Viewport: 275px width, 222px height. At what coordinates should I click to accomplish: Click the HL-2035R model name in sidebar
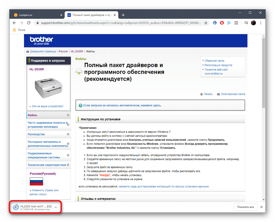click(x=37, y=69)
